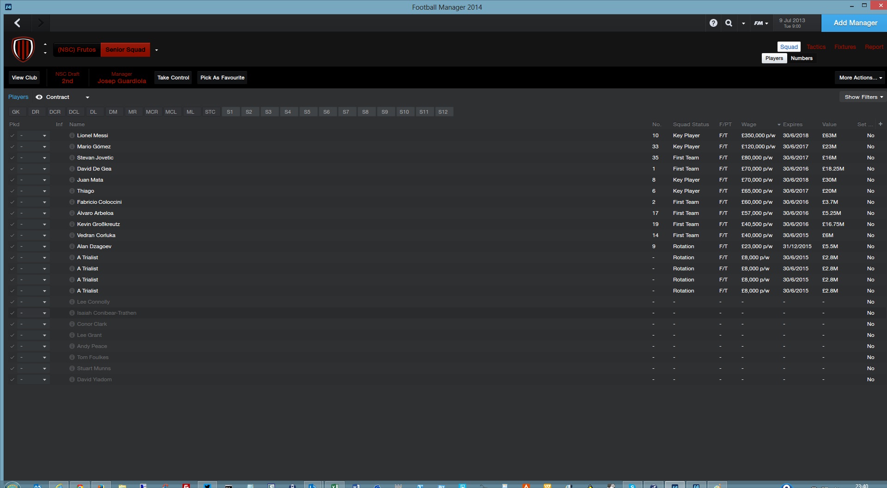Switch to the Numbers sub-tab

(802, 58)
